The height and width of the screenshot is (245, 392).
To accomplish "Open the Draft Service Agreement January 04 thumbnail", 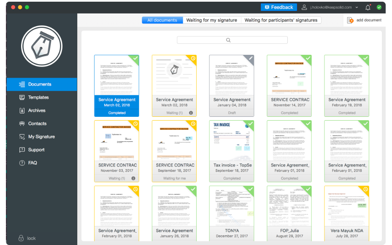I will [232, 86].
